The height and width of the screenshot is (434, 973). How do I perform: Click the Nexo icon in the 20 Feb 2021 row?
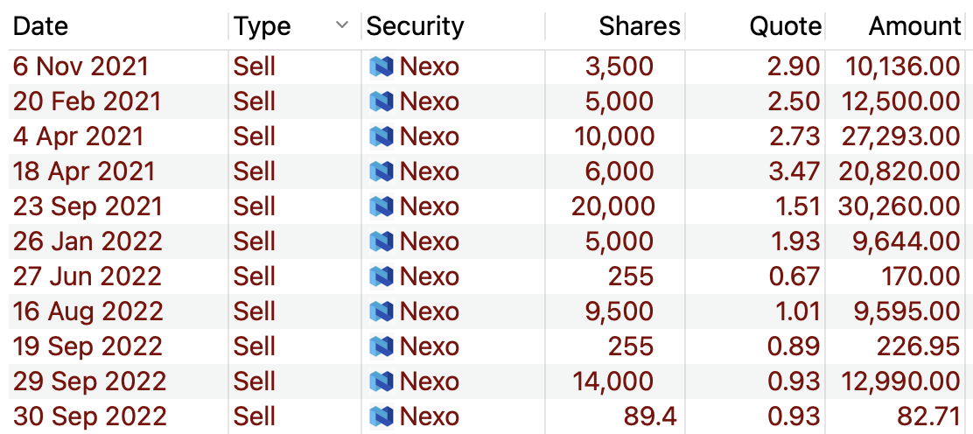(x=381, y=101)
